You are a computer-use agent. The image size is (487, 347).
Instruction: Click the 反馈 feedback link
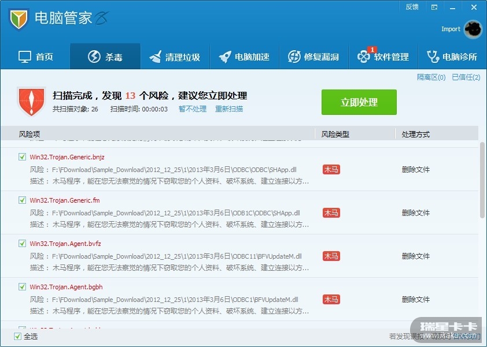pos(412,7)
